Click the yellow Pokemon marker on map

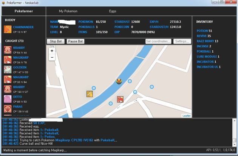90,94
